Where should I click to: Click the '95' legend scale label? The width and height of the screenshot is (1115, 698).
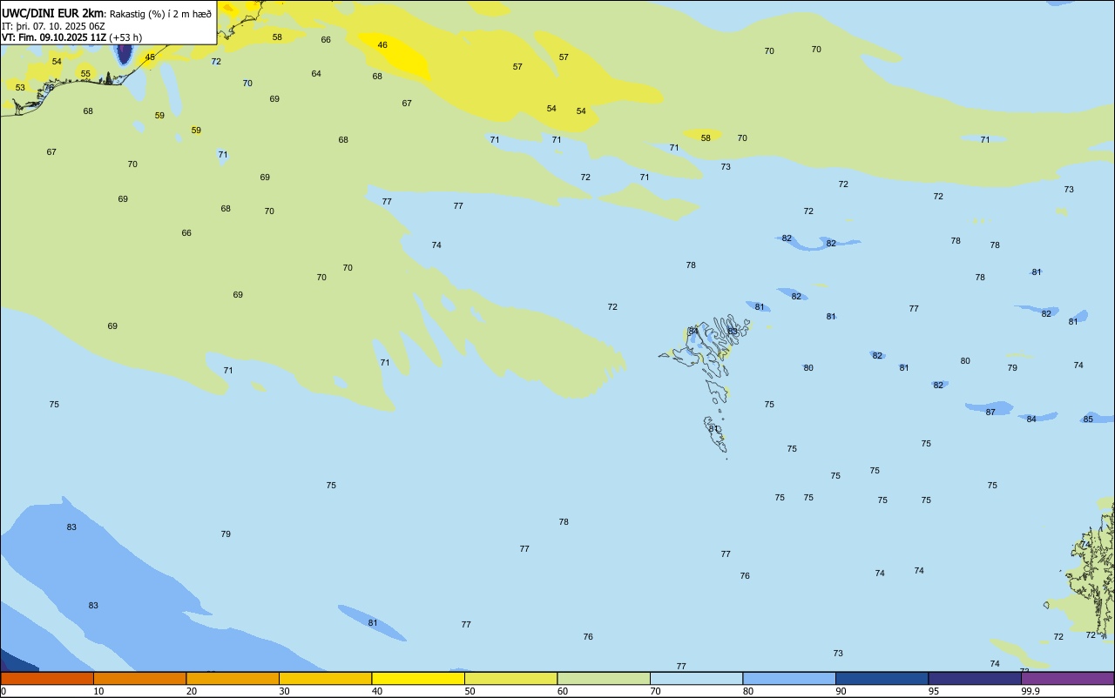point(934,691)
